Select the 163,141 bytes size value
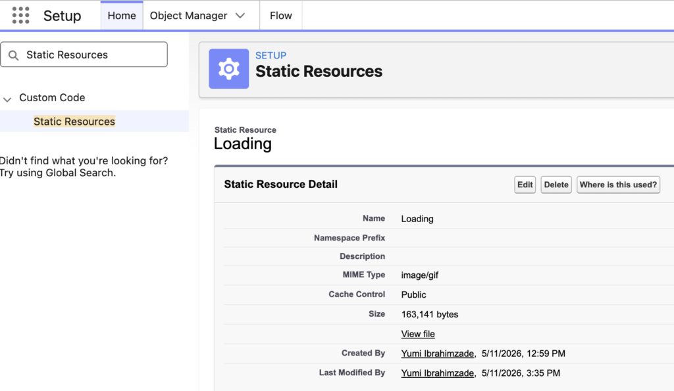 coord(429,314)
